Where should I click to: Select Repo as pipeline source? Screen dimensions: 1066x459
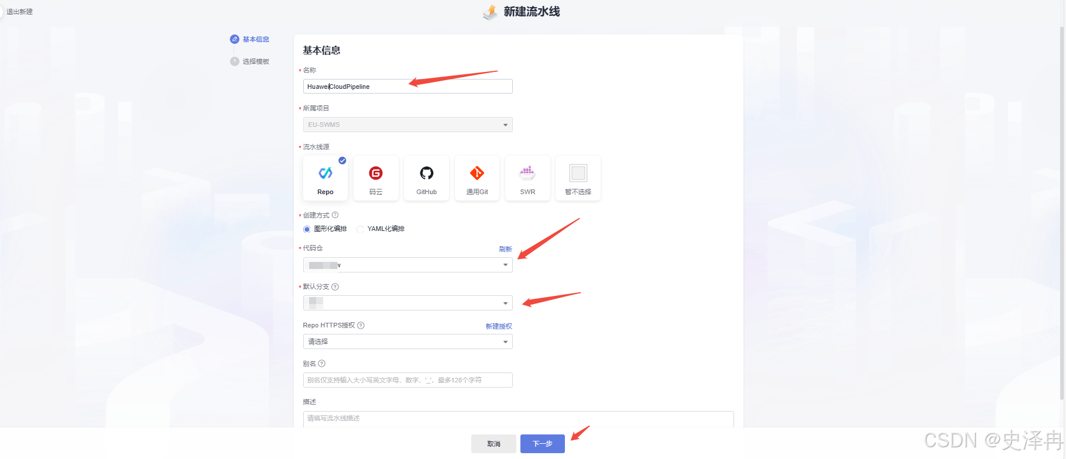pos(325,178)
